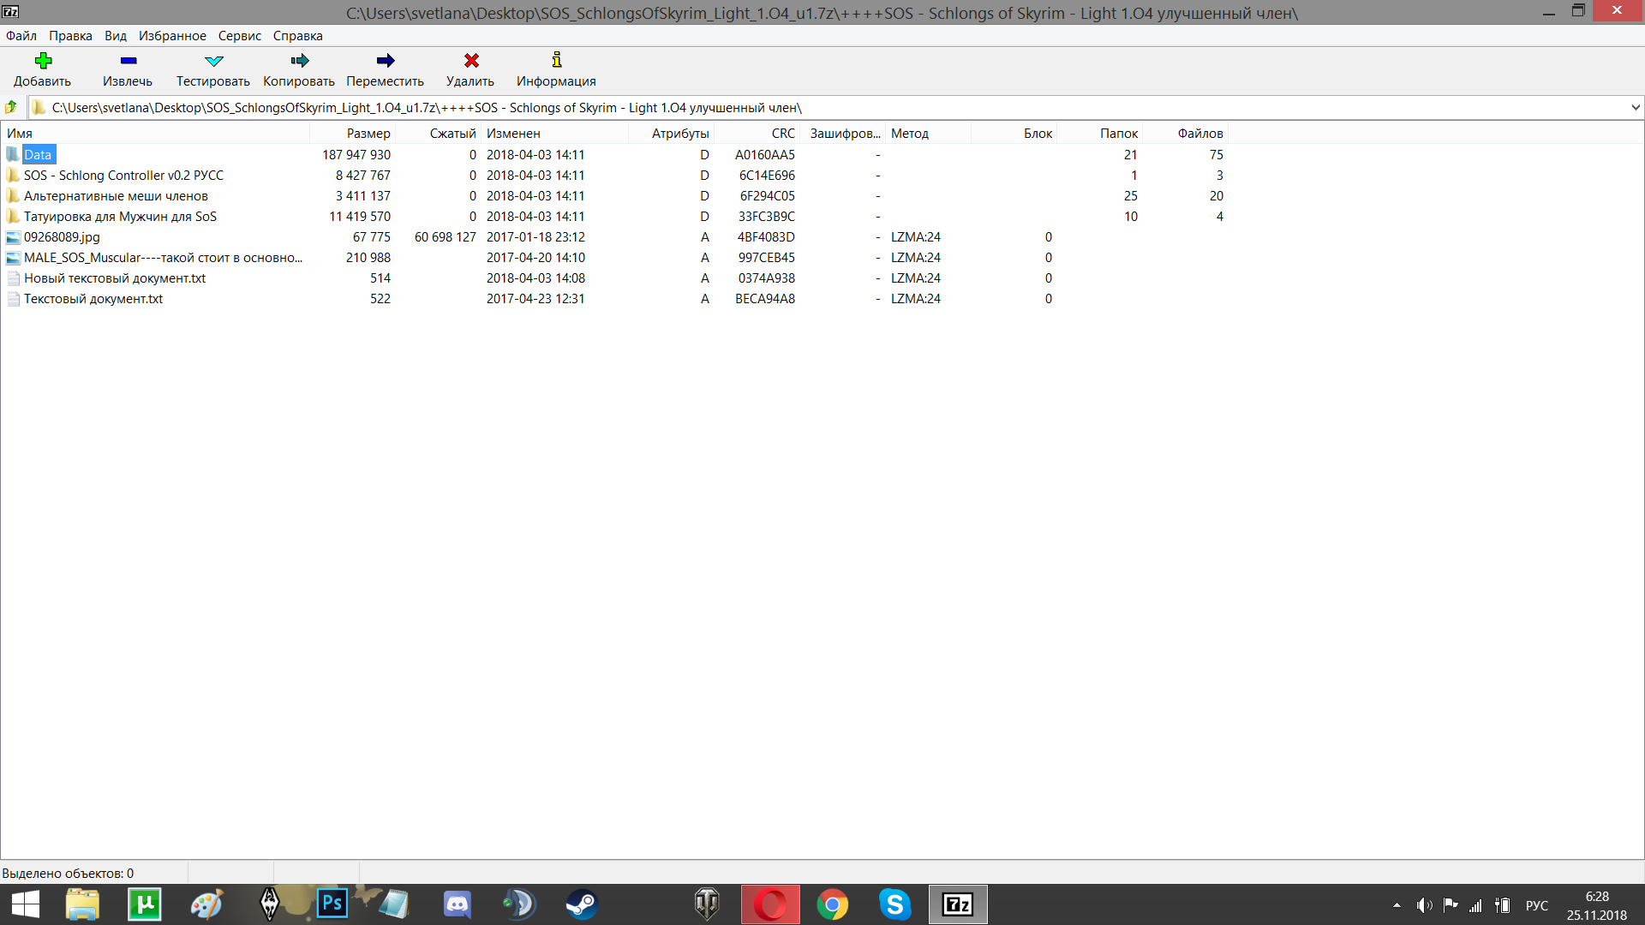Sort the list by Сжатый column

439,134
